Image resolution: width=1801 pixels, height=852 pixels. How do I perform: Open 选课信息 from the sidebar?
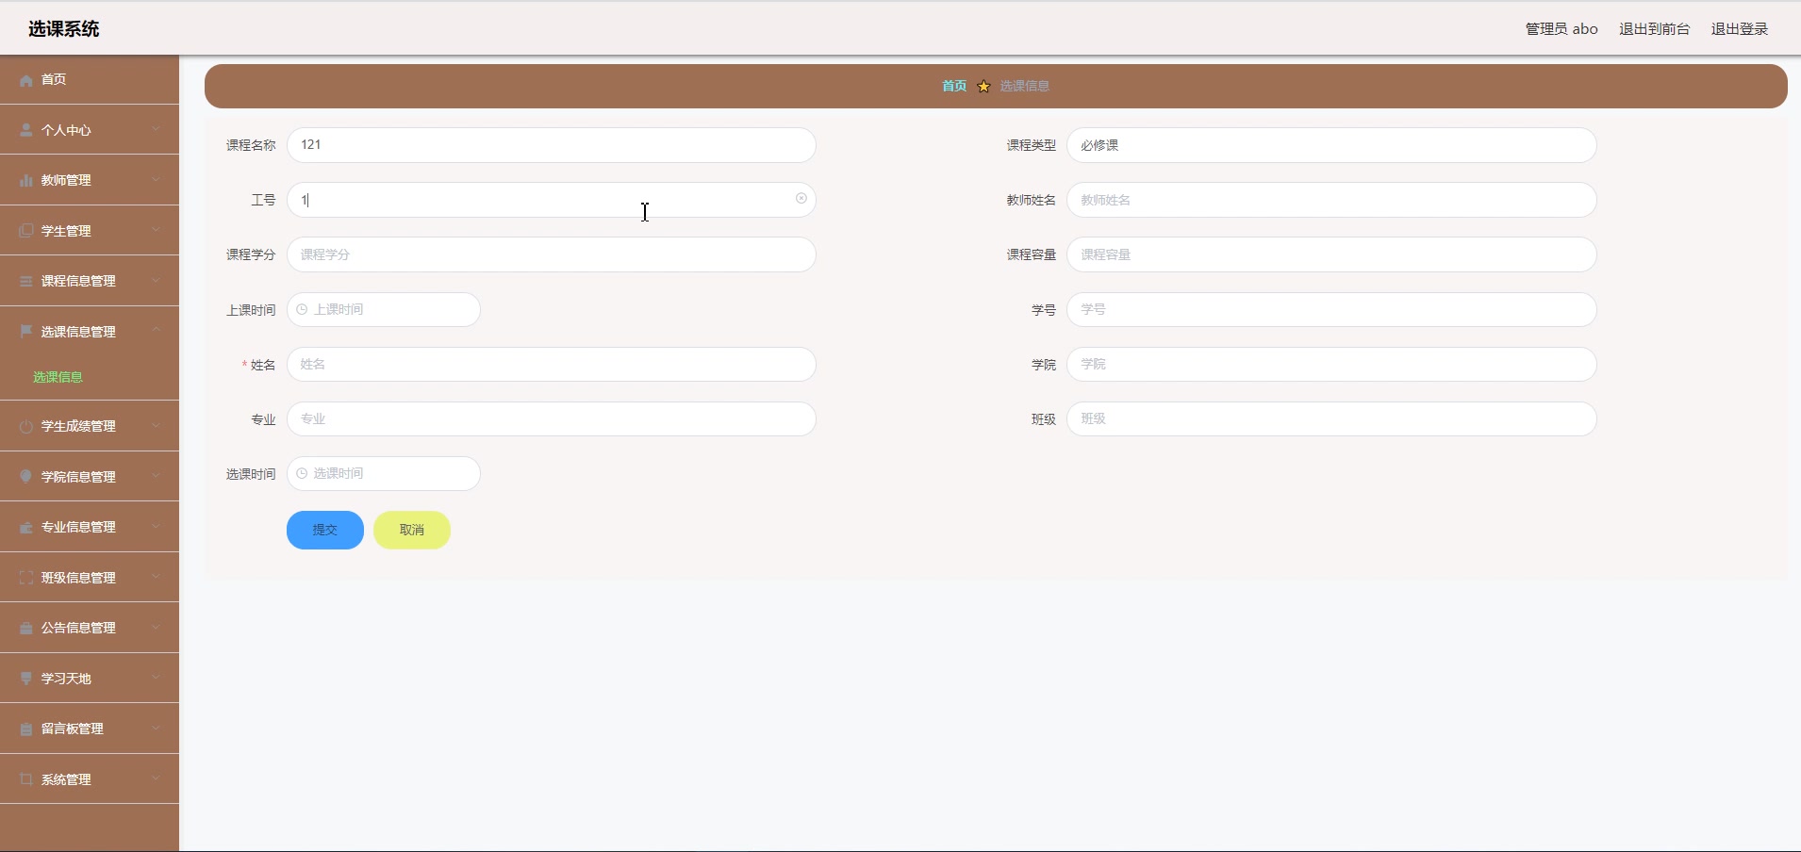tap(57, 377)
